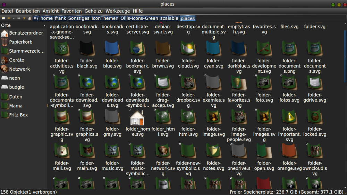Navigate to 'Ollis-Icons-Green' path segment

(x=139, y=18)
